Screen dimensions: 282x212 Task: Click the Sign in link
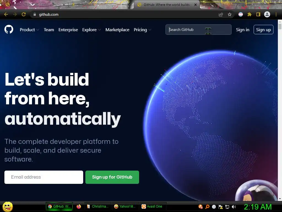click(x=243, y=30)
